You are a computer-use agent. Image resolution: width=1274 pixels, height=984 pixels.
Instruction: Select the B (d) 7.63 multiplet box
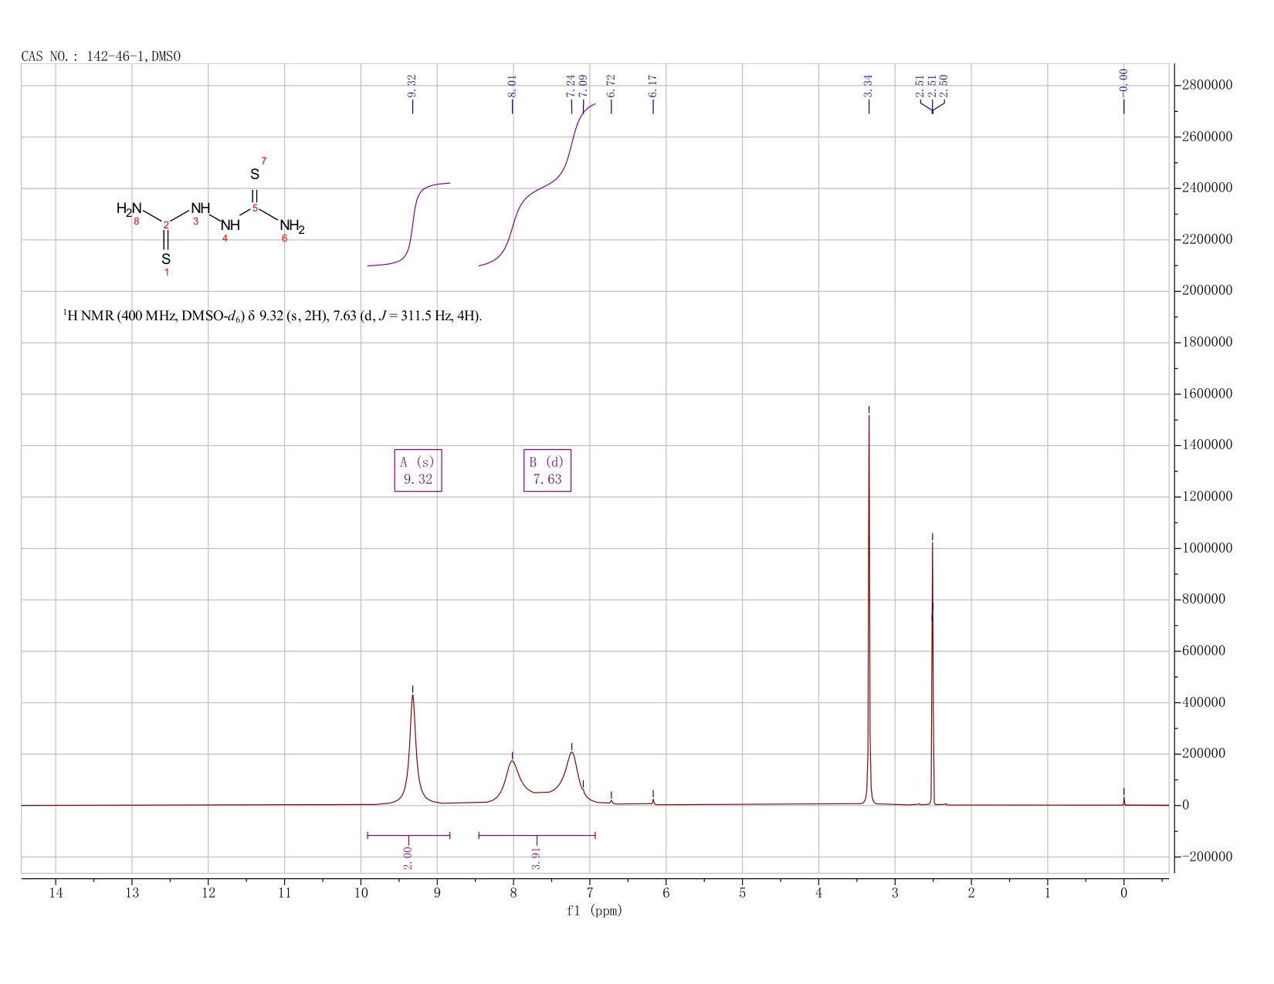pos(547,470)
